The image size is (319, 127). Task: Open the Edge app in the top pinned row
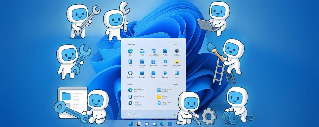tap(131, 52)
